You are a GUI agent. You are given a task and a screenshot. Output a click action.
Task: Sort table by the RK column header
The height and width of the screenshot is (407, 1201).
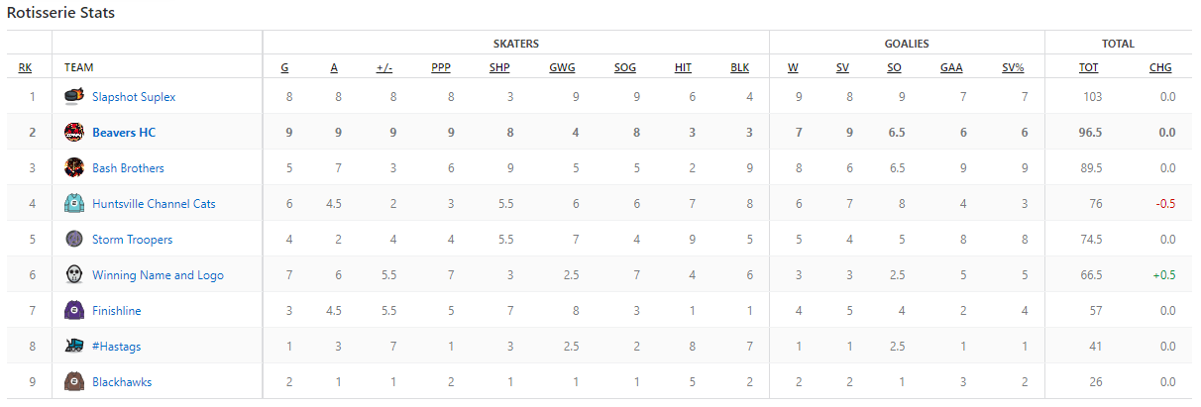(x=25, y=67)
